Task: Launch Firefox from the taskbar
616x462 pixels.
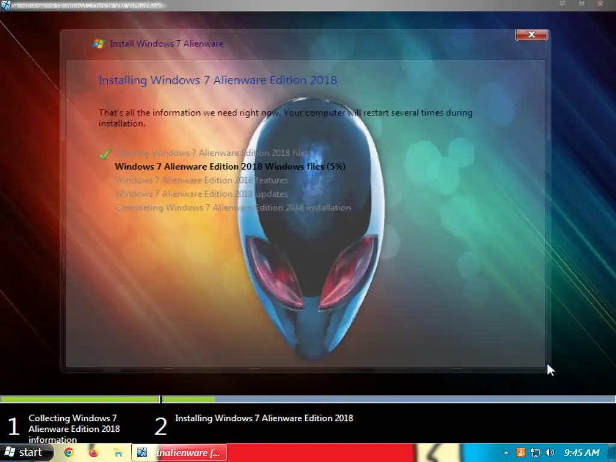Action: [93, 452]
